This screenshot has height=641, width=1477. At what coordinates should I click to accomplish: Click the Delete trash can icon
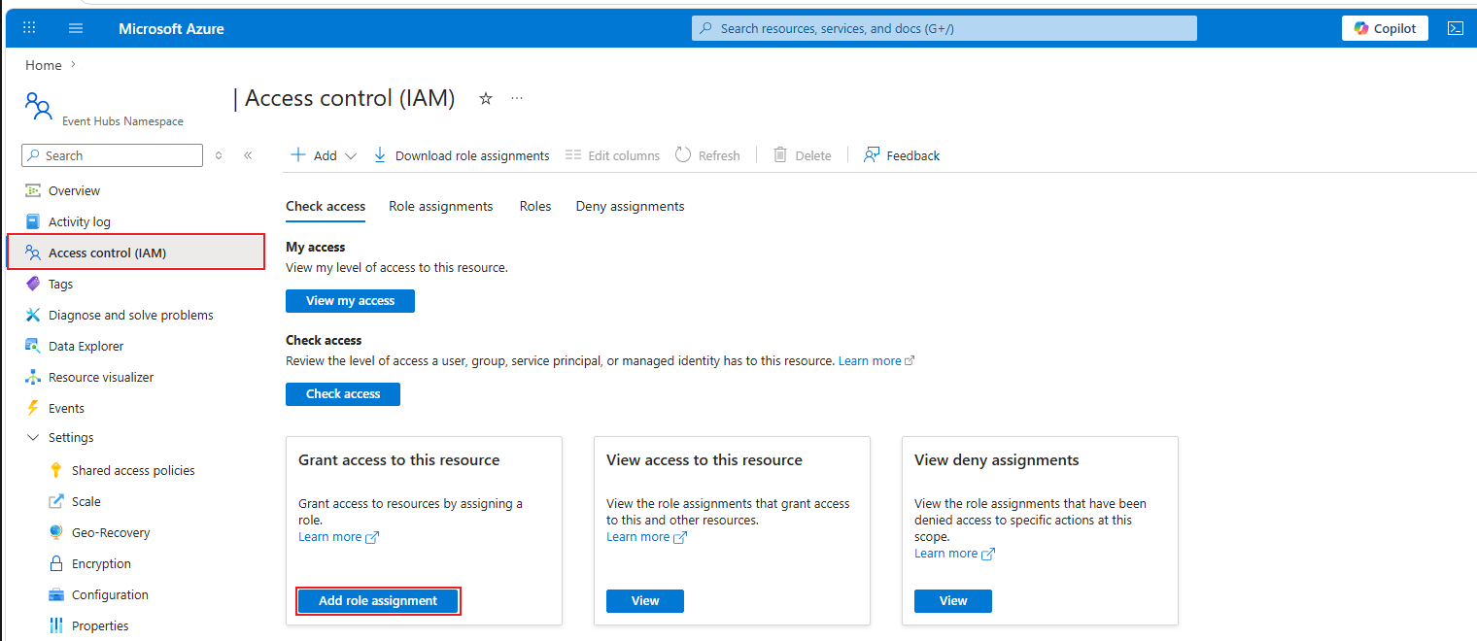(x=780, y=155)
